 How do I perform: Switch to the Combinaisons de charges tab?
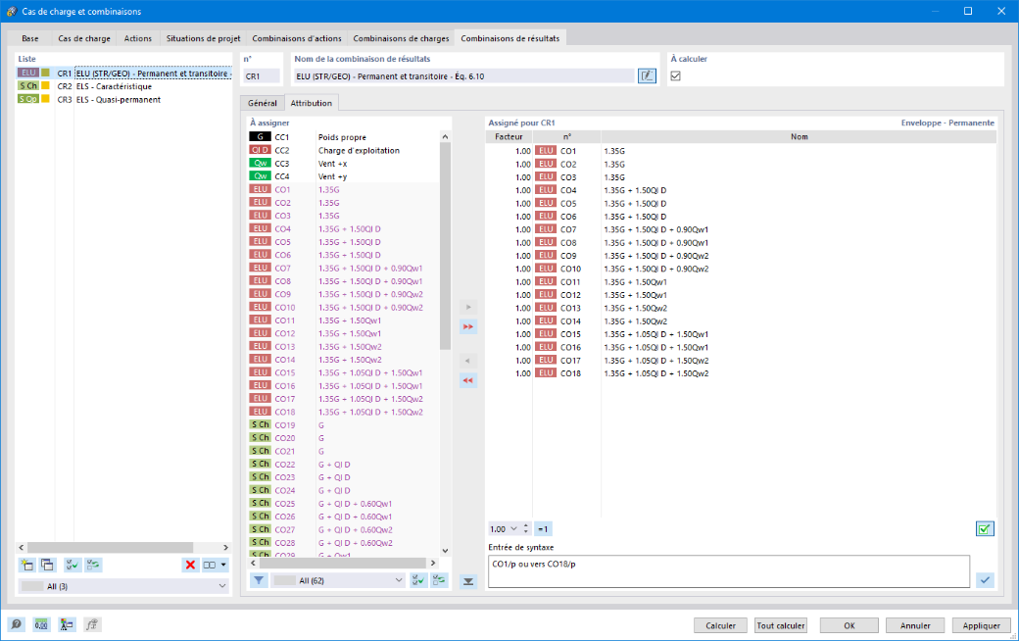point(401,38)
